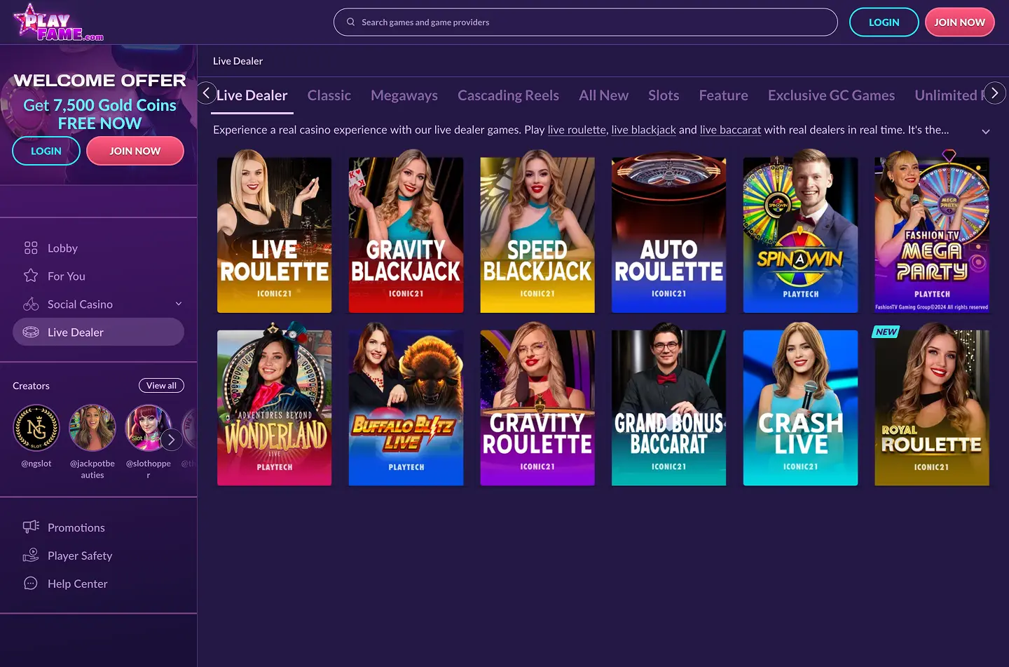
Task: Follow the live baccarat link
Action: click(x=730, y=130)
